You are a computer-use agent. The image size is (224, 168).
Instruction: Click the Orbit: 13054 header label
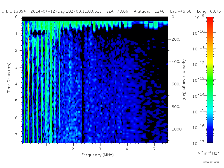pos(13,11)
